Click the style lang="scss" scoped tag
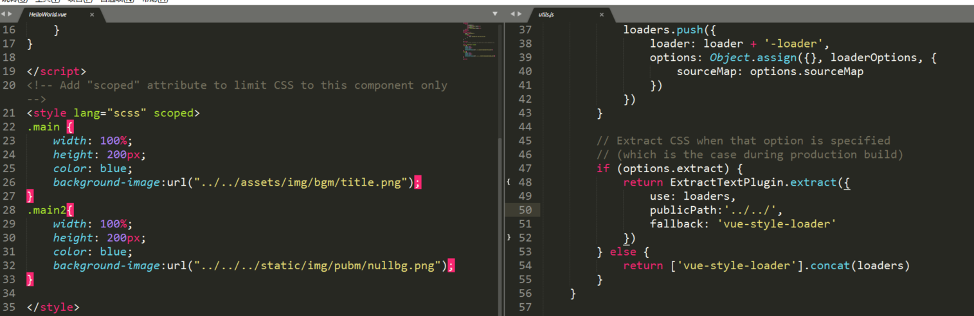Screen dimensions: 974x316 113,113
